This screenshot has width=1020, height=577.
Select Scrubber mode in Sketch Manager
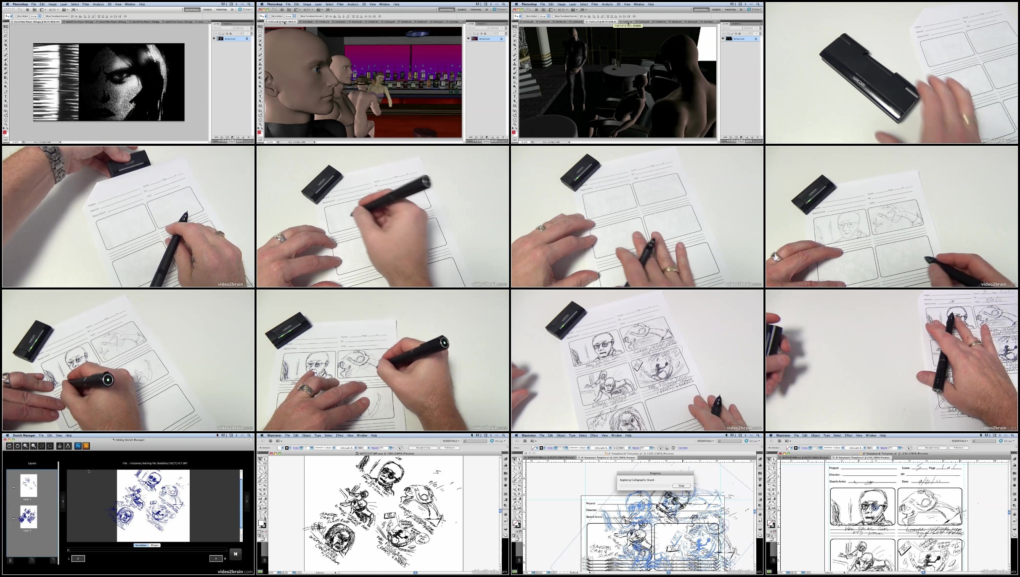(x=141, y=545)
